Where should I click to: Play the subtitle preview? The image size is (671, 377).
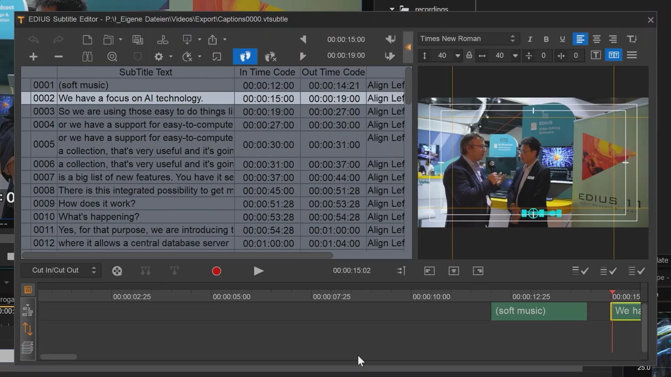258,271
